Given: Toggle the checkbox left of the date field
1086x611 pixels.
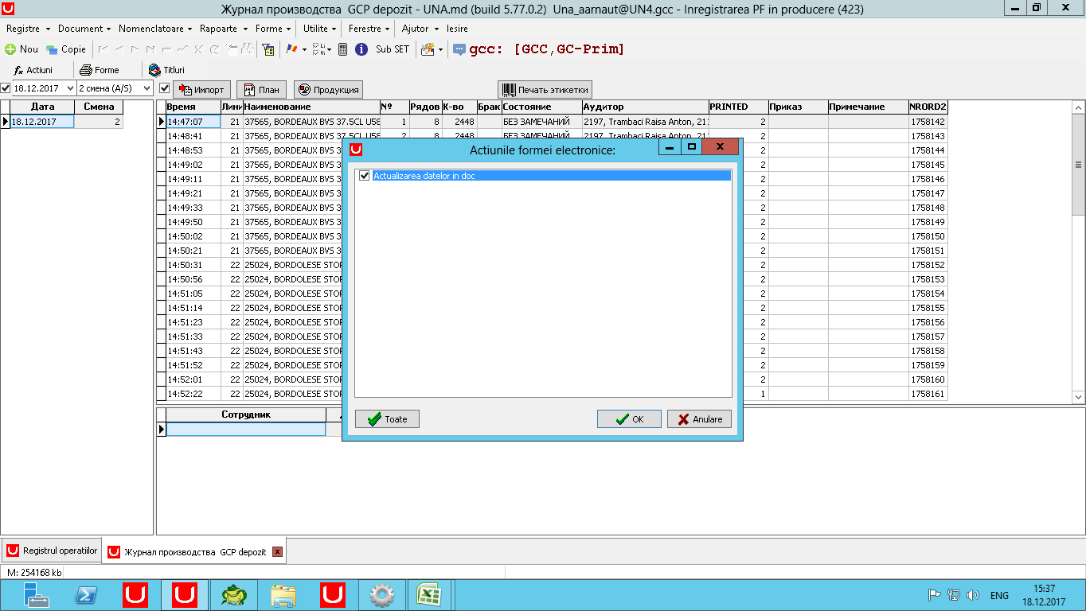Looking at the screenshot, I should (6, 88).
